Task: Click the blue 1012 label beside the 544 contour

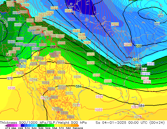Action: 146,74
